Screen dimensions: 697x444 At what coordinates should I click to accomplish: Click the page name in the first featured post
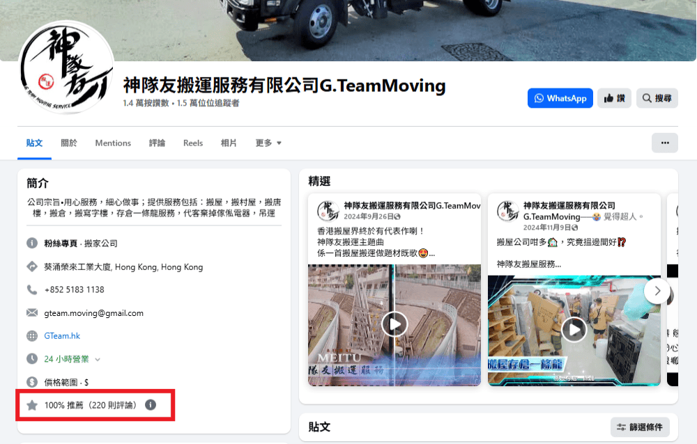[412, 205]
